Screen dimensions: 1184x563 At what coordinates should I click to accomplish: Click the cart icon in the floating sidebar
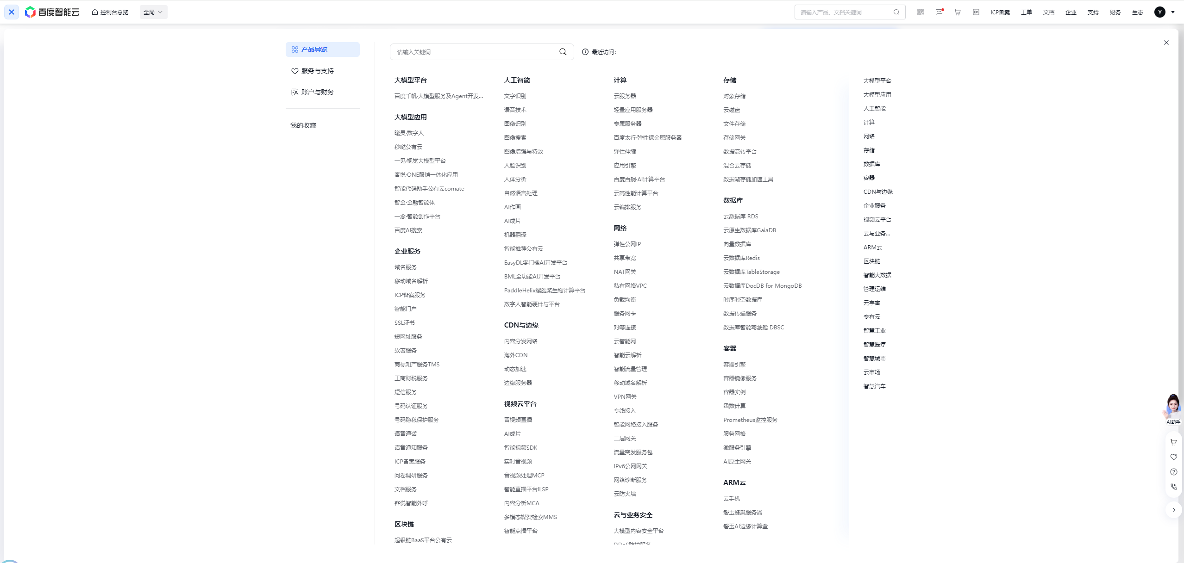tap(1174, 442)
